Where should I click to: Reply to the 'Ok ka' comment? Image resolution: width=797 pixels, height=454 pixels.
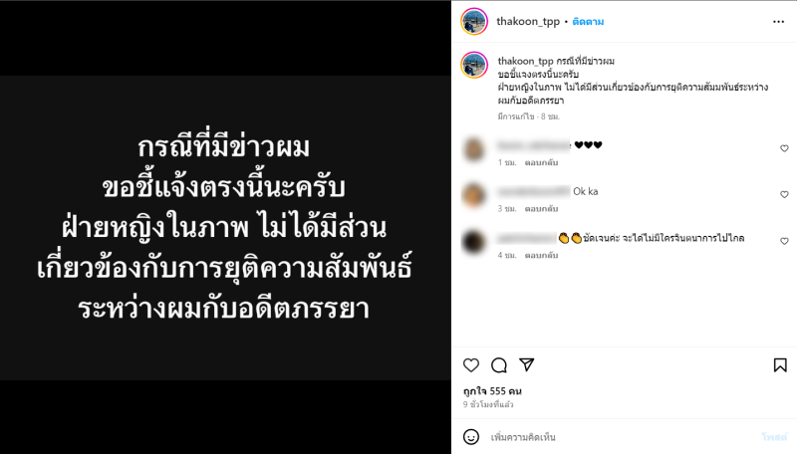[541, 209]
